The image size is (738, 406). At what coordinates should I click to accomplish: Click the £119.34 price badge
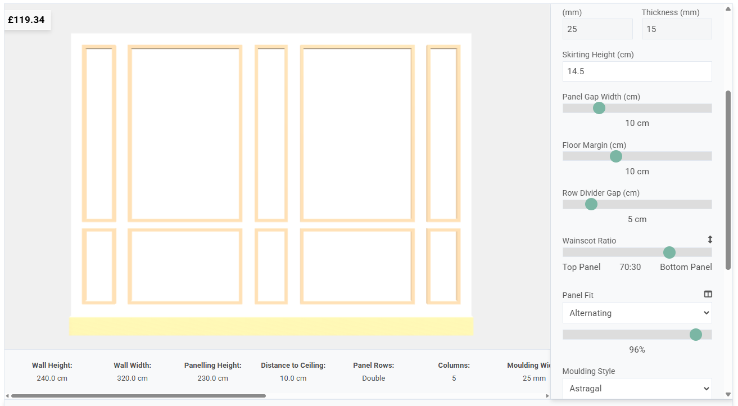coord(27,20)
